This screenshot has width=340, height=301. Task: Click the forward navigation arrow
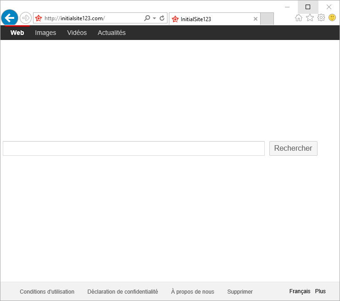pos(26,18)
